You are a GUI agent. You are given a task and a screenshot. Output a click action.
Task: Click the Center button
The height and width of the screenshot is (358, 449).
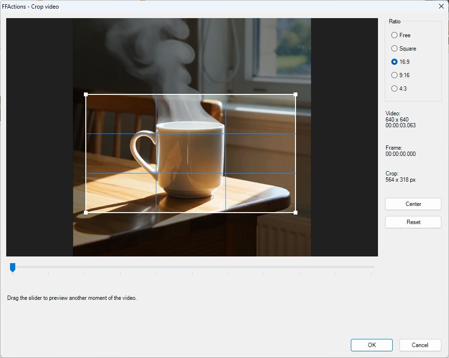pos(413,204)
